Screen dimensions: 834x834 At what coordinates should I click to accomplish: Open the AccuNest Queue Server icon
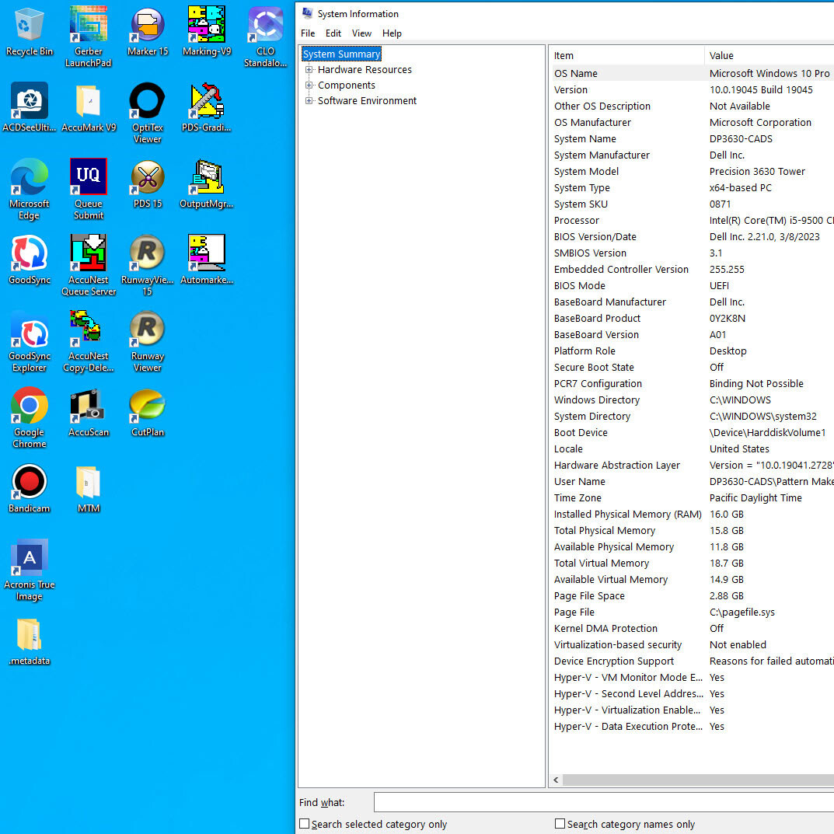tap(88, 254)
